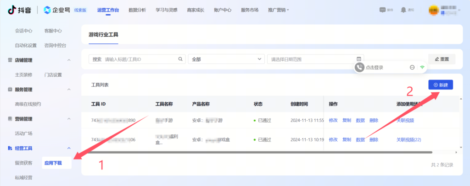
Task: Click 数据 for the 11:55 row
Action: pyautogui.click(x=360, y=120)
